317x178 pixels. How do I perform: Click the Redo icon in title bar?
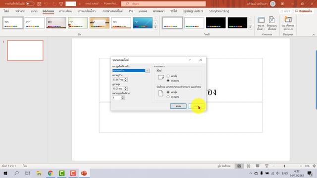coord(54,4)
